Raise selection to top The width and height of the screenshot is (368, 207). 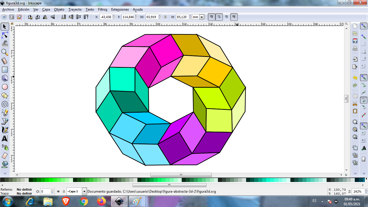(86, 17)
